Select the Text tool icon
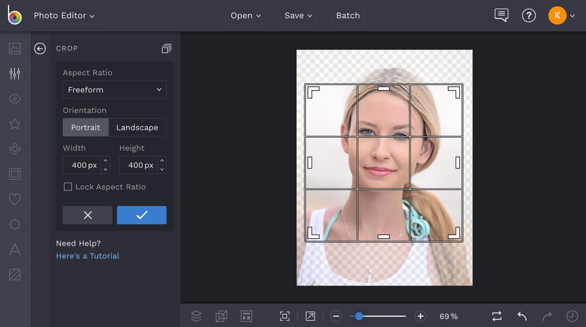Screen dimensions: 586x327 click(15, 249)
